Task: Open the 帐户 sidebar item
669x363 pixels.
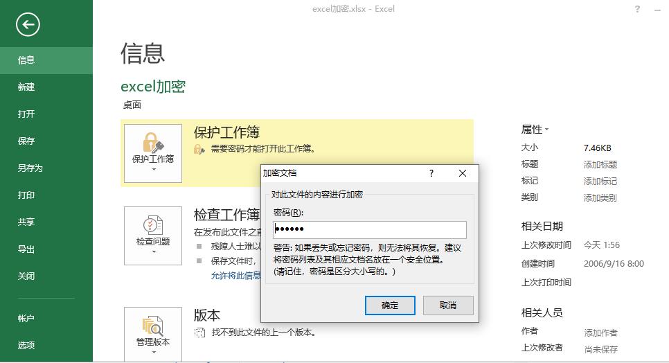Action: pyautogui.click(x=46, y=318)
